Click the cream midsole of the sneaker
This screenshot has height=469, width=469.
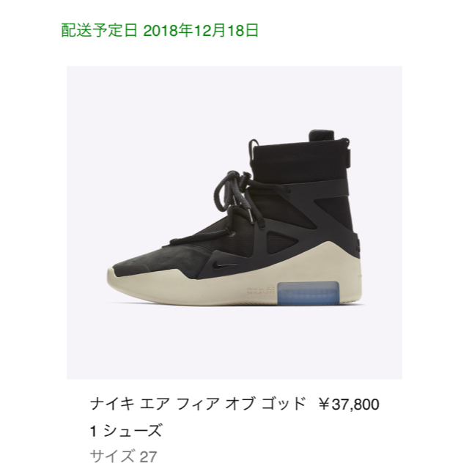pos(236,286)
